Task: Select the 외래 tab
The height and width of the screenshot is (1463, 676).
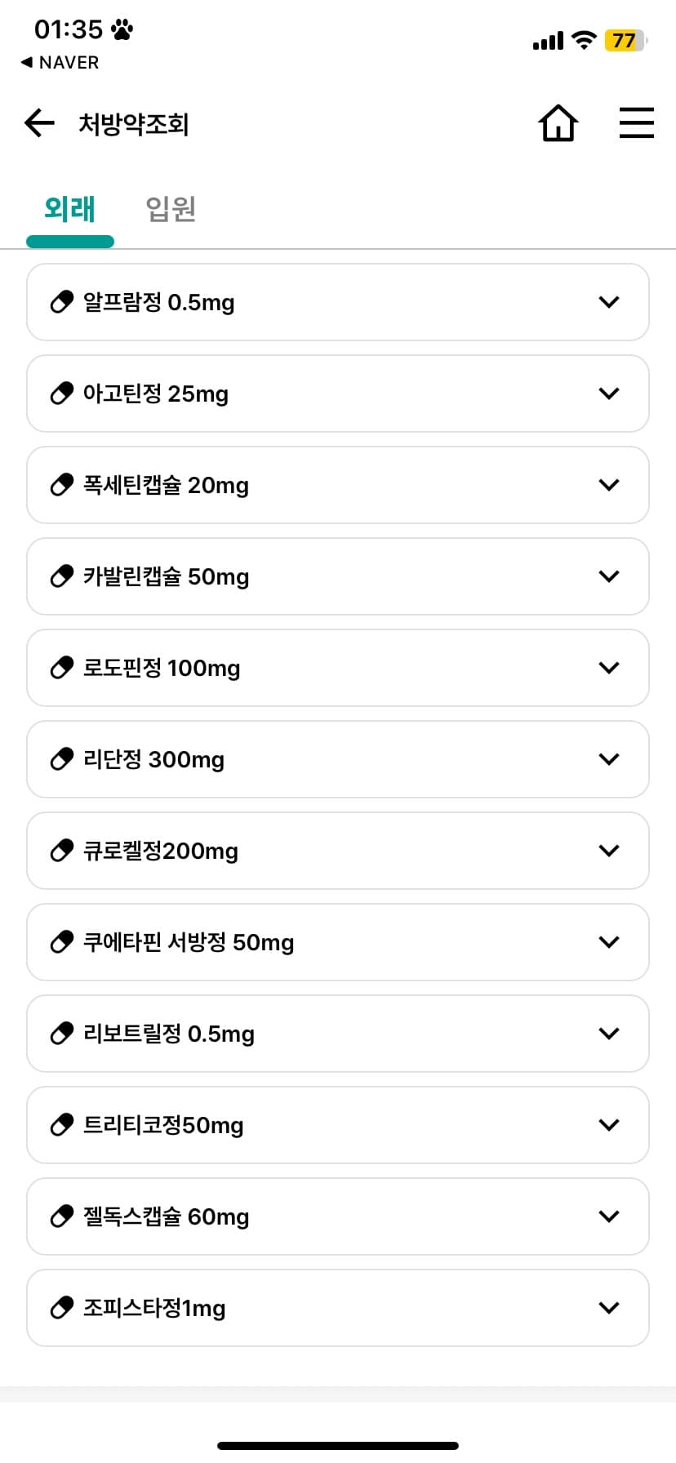Action: tap(70, 209)
